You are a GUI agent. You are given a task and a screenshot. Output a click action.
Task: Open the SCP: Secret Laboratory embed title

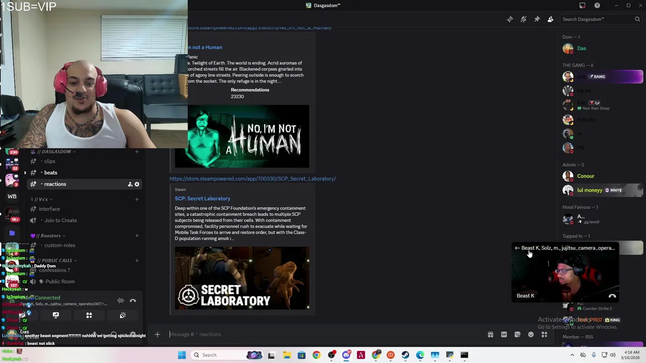[x=202, y=199]
